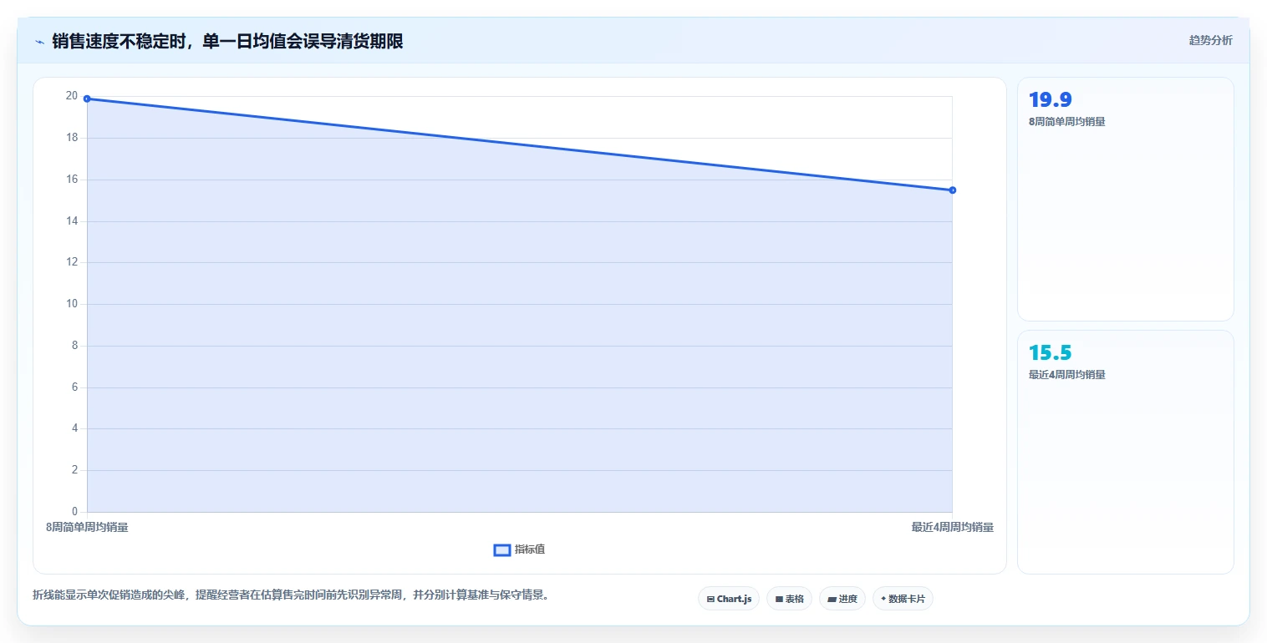Click y-axis tick label 4

(74, 428)
